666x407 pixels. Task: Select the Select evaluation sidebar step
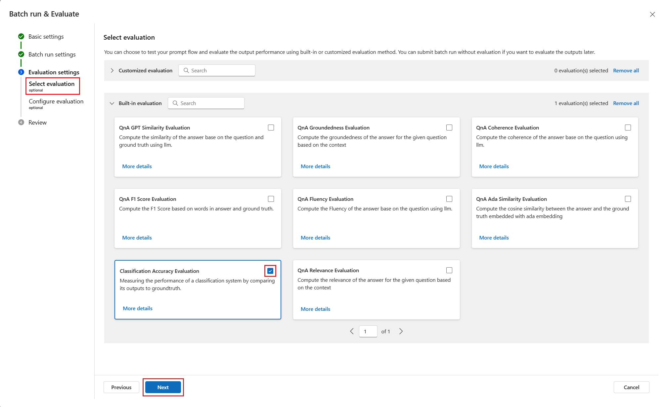click(x=52, y=84)
